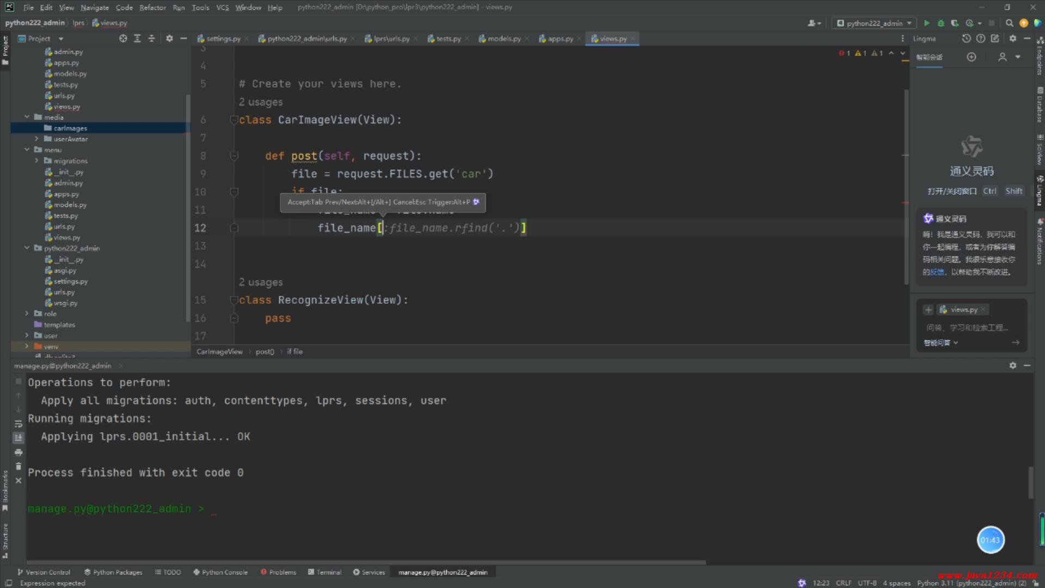Viewport: 1045px width, 588px height.
Task: Switch to the settings.py editor tab
Action: (223, 39)
